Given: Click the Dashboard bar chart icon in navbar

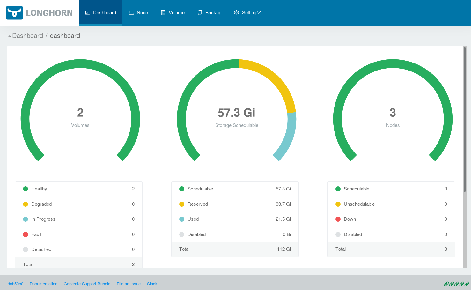Looking at the screenshot, I should (x=87, y=13).
